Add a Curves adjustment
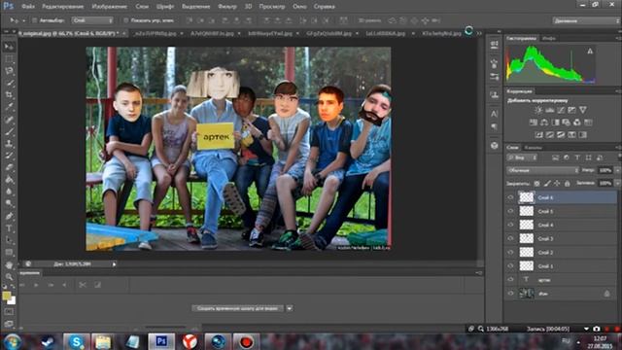The height and width of the screenshot is (350, 622). point(561,110)
